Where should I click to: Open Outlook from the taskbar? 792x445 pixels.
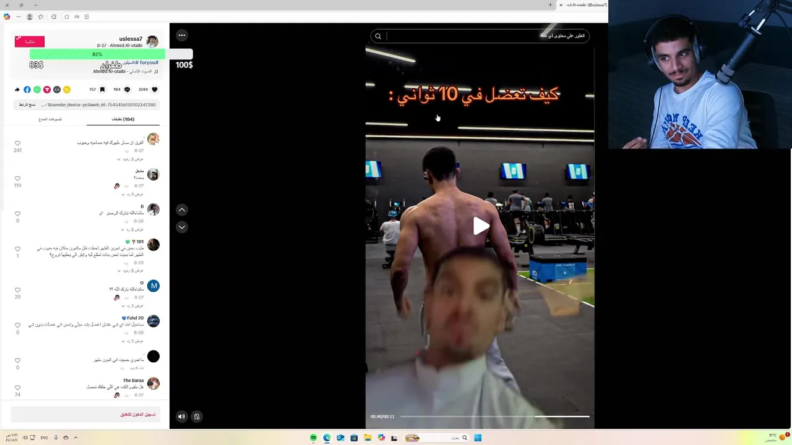(x=340, y=438)
